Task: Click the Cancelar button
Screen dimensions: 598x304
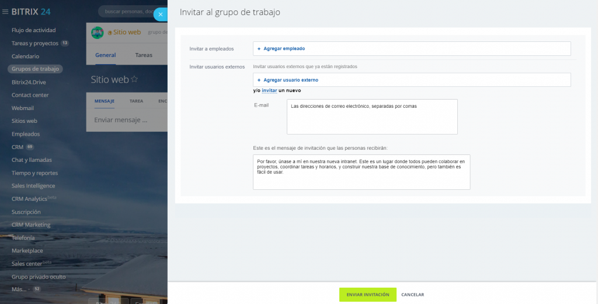Action: [x=412, y=295]
